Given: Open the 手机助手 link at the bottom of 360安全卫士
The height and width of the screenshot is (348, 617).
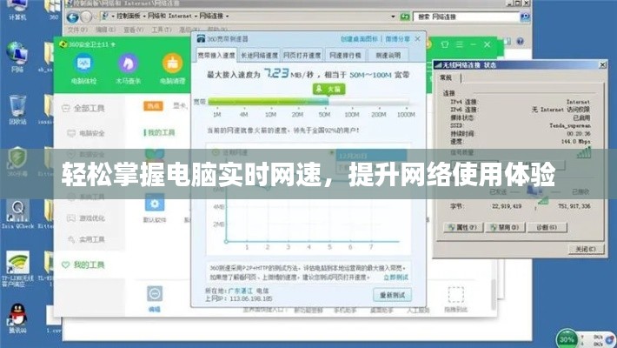Looking at the screenshot, I should [345, 311].
